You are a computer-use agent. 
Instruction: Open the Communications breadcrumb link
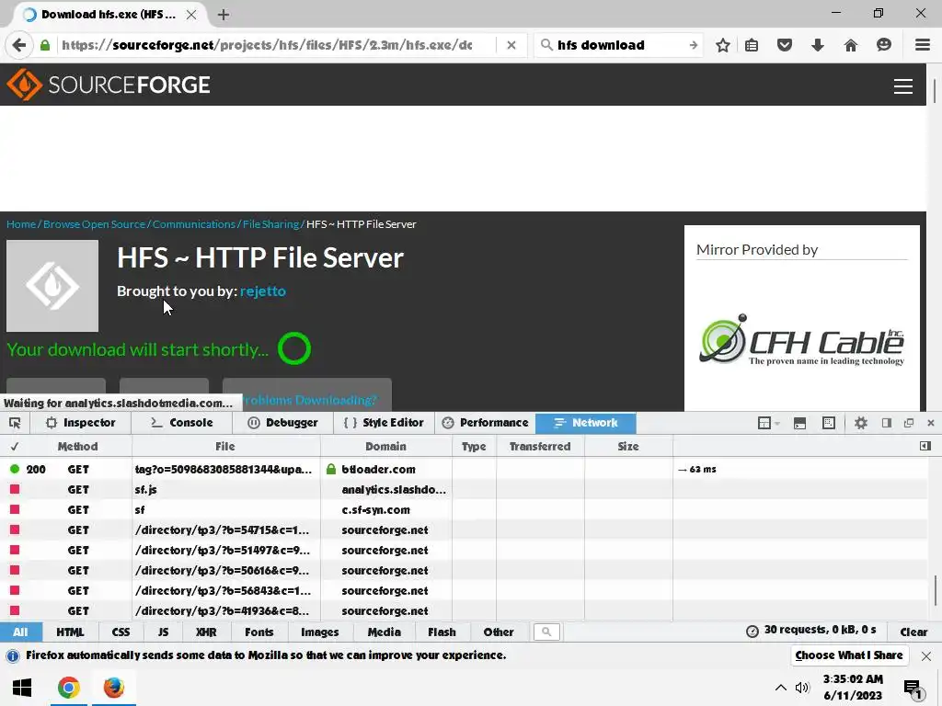click(194, 224)
